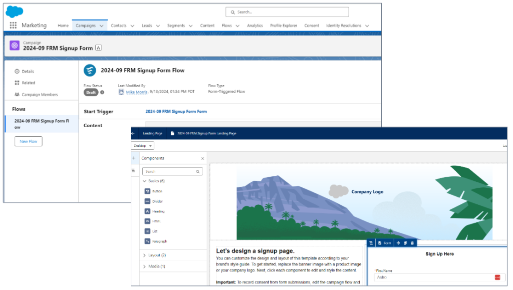
Task: Click the campaign hierarchy icon beside title
Action: point(99,48)
